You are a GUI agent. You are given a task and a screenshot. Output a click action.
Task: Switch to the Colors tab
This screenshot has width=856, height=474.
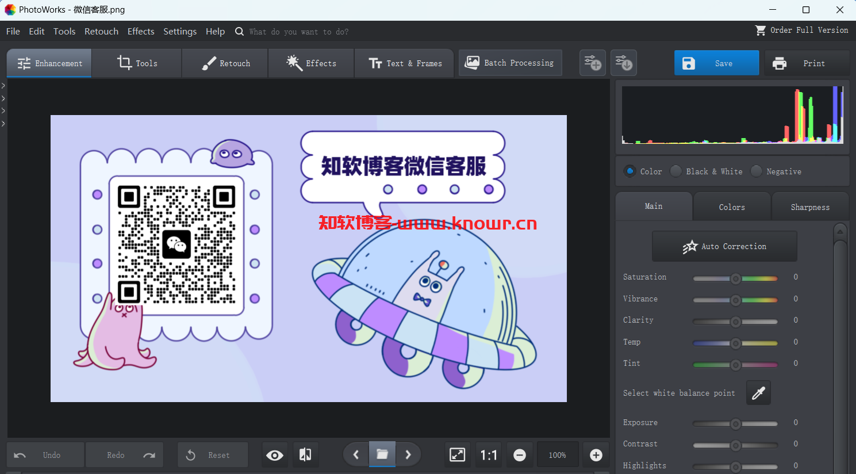click(x=732, y=207)
